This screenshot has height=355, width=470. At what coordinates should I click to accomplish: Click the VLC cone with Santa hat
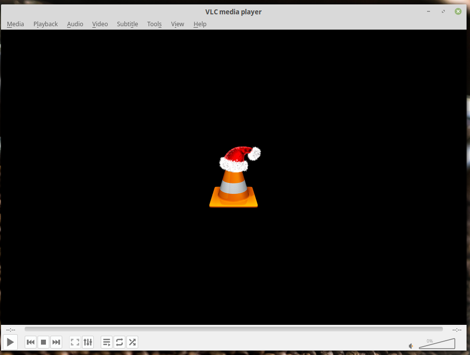click(235, 177)
